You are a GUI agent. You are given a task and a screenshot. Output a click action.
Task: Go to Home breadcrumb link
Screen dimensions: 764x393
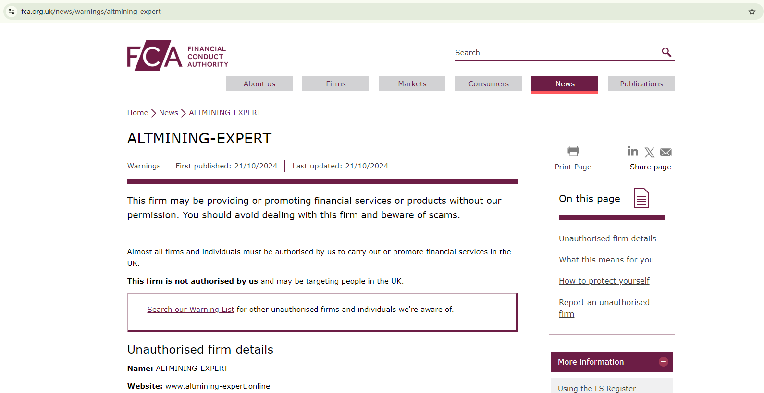click(137, 113)
